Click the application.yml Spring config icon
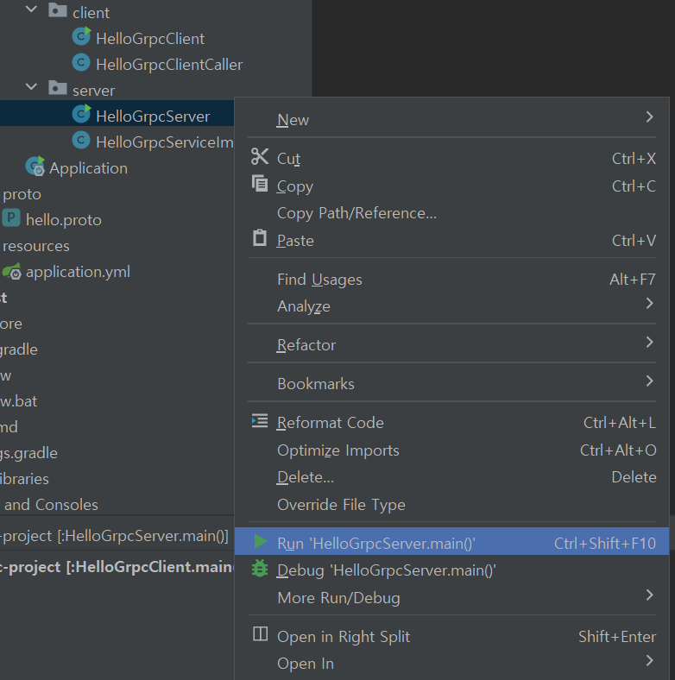 [12, 271]
